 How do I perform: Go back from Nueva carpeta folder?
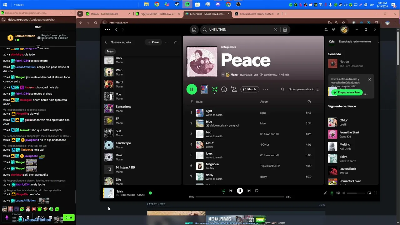point(106,42)
